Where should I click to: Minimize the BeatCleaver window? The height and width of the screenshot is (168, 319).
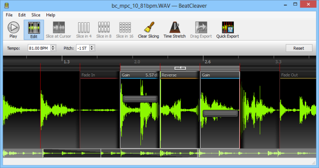coord(285,5)
